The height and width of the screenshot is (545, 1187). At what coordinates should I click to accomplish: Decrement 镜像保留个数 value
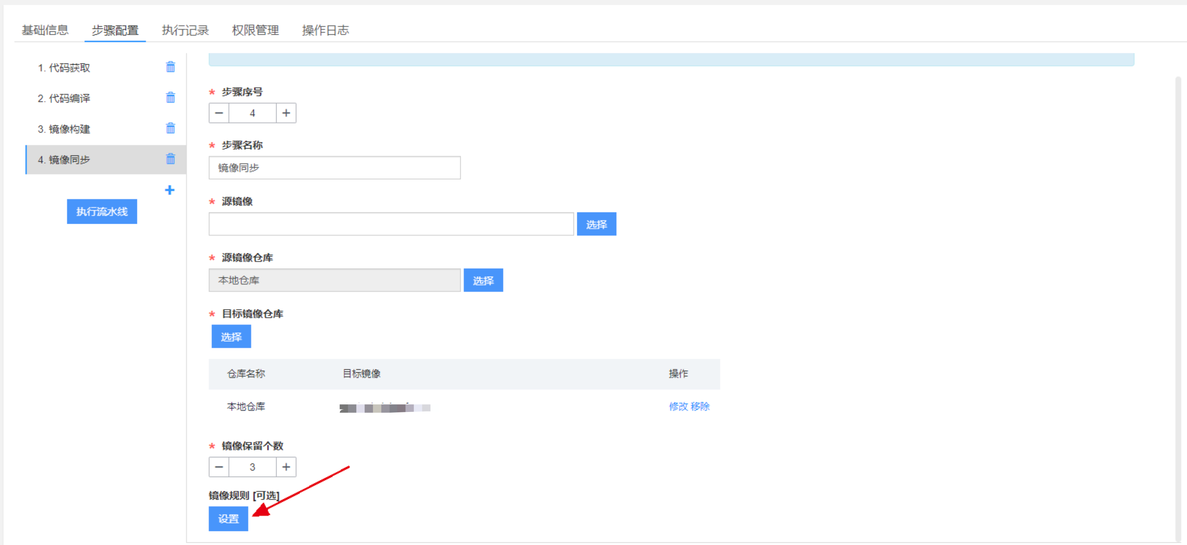pyautogui.click(x=219, y=467)
